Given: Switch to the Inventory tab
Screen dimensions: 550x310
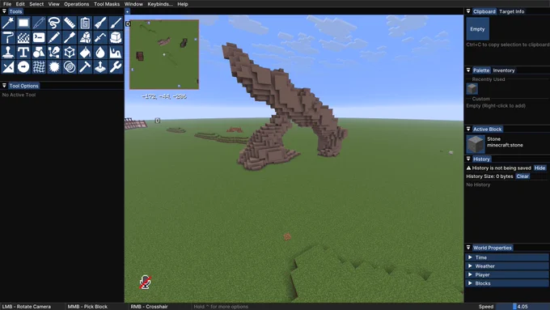Looking at the screenshot, I should pos(504,70).
